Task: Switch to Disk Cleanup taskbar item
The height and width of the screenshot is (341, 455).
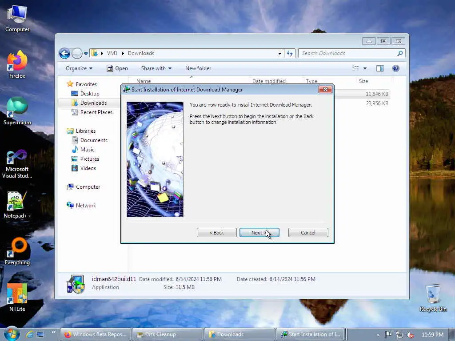Action: [x=168, y=334]
